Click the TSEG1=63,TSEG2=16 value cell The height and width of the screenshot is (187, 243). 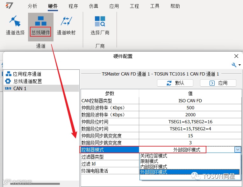190,122
